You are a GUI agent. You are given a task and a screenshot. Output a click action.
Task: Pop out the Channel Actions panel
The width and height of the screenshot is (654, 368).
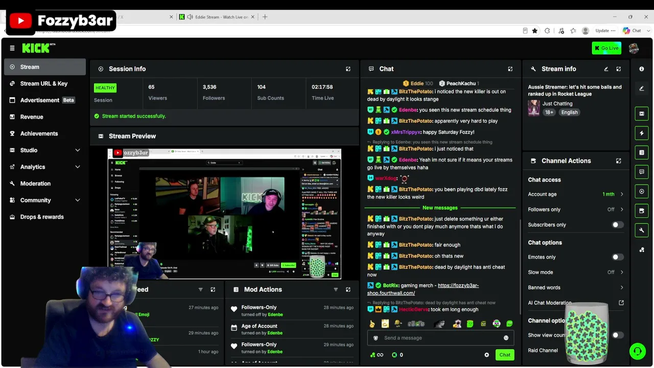[618, 161]
